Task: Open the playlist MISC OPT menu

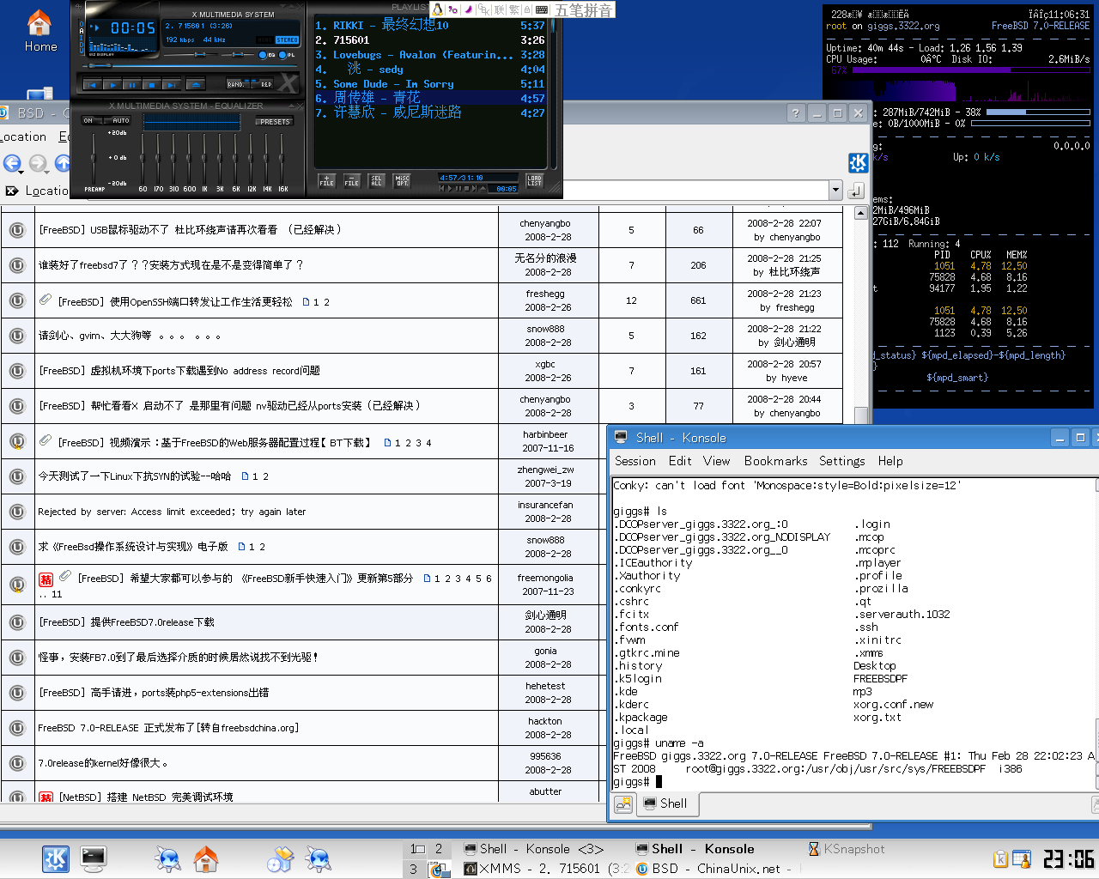Action: point(402,180)
